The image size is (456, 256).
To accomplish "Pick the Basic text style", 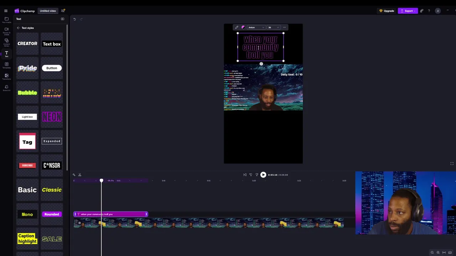I will click(27, 190).
